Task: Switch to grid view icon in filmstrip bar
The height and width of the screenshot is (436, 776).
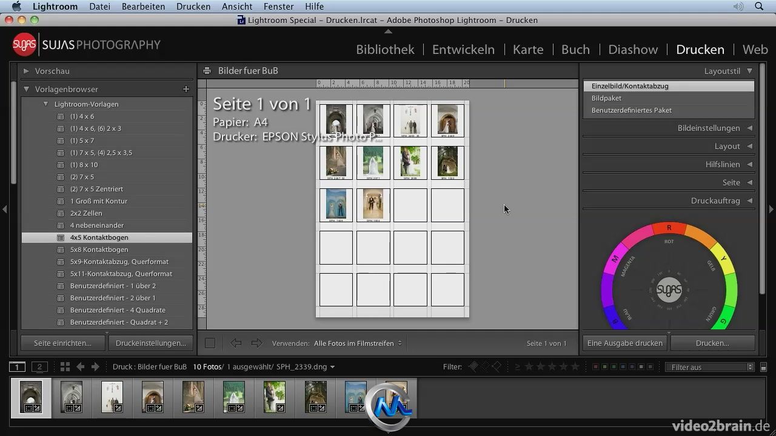Action: [x=65, y=367]
